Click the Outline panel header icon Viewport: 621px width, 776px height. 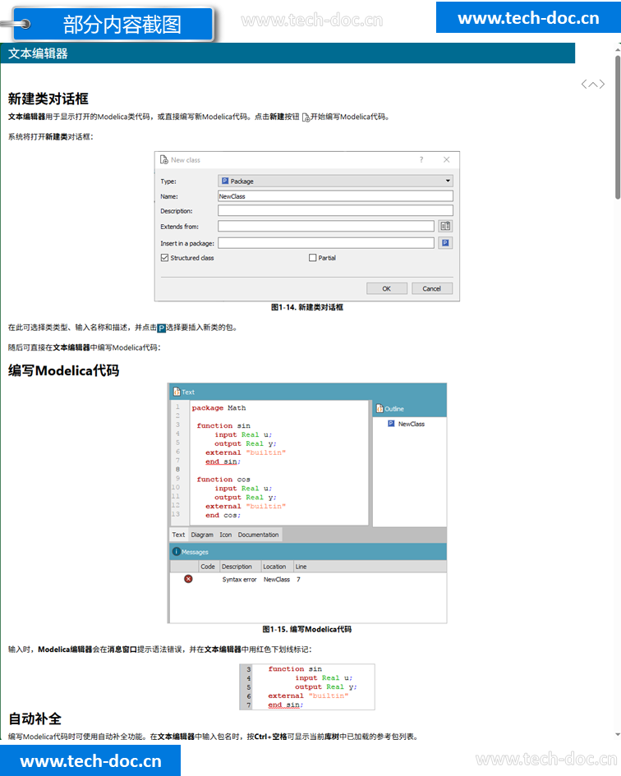pos(379,408)
